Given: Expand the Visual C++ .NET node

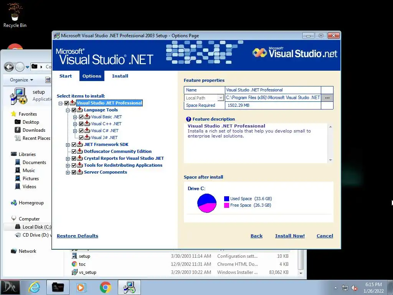Looking at the screenshot, I should click(x=75, y=124).
